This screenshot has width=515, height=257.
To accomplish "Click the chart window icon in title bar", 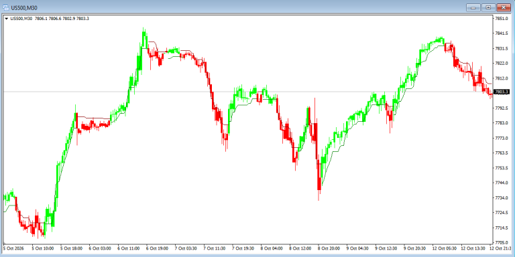I will pyautogui.click(x=5, y=7).
